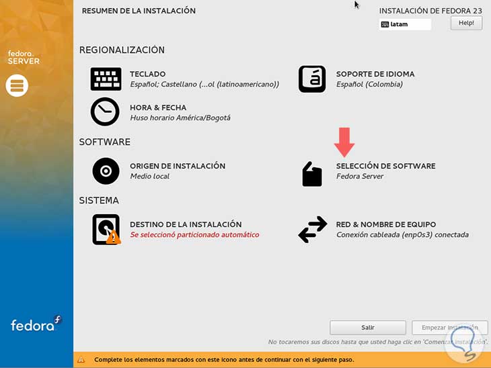491x368 pixels.
Task: Open DESTINO DE LA INSTALACIÓN settings
Action: 186,224
